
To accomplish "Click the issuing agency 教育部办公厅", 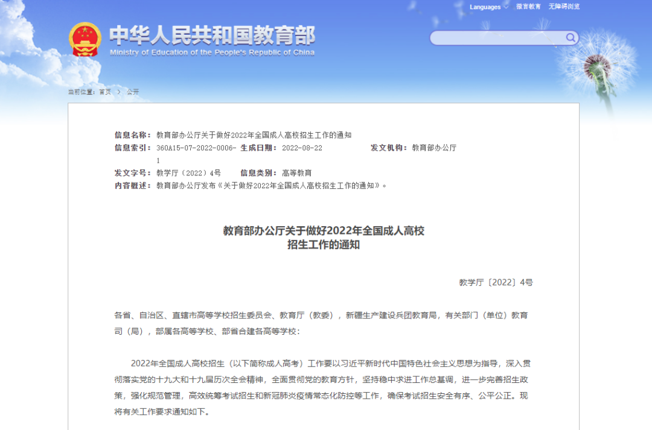I will click(x=433, y=148).
